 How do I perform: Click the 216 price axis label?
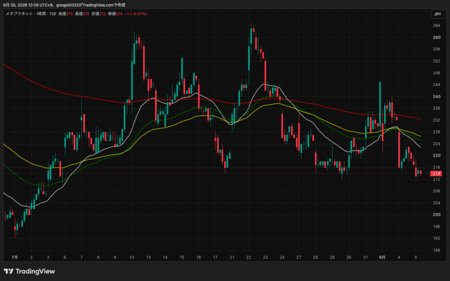coord(436,167)
